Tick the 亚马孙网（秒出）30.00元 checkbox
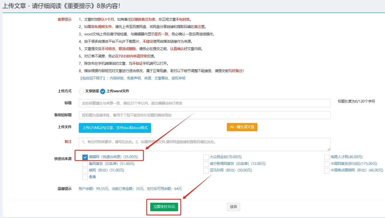This screenshot has height=218, width=385. (206, 170)
